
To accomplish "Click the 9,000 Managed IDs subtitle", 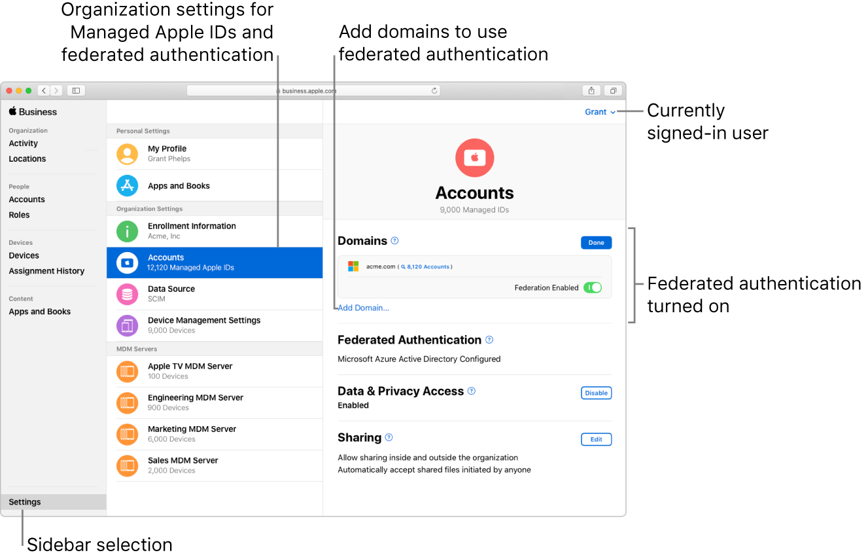I will click(x=475, y=210).
